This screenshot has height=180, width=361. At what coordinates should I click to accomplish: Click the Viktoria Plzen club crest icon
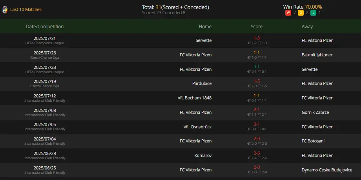pyautogui.click(x=5, y=10)
